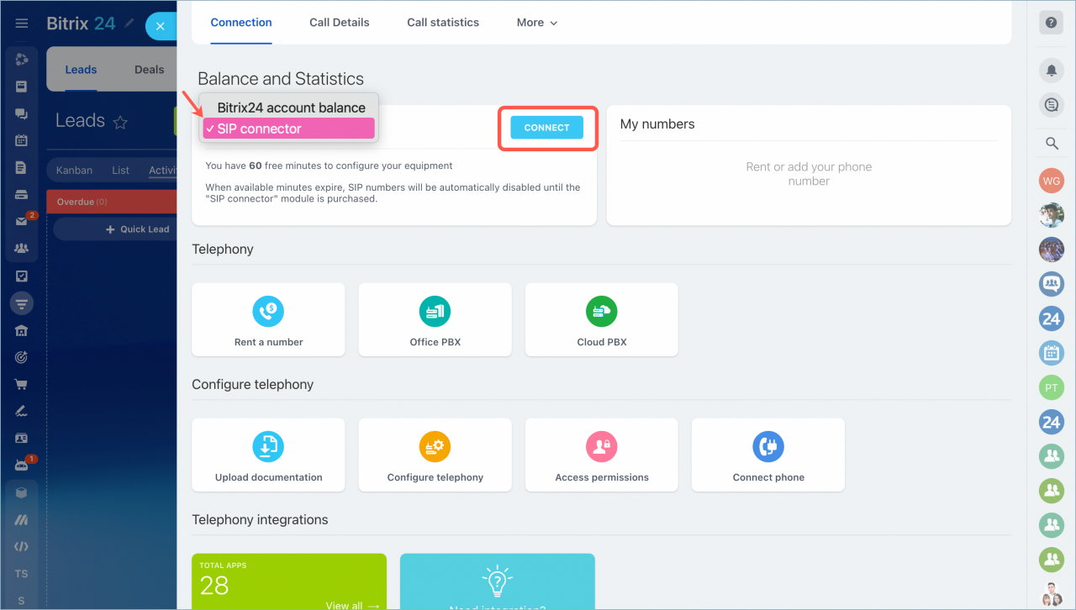
Task: Open the Connection tab
Action: click(x=241, y=23)
